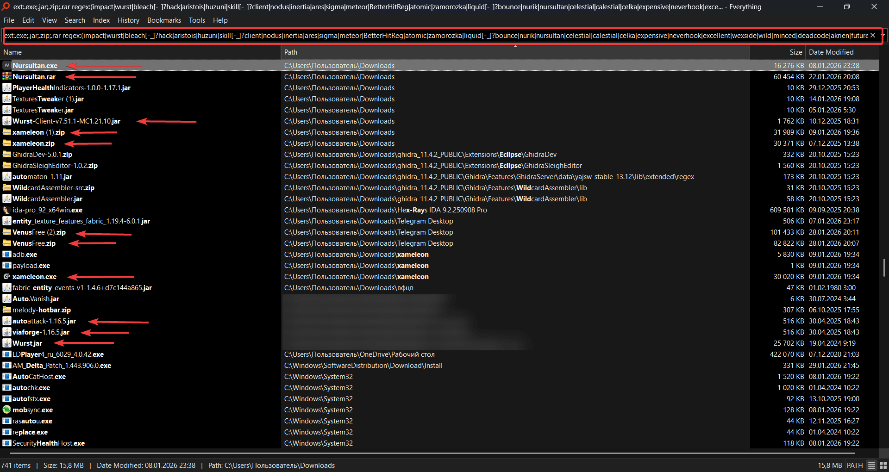
Task: Click the mobsync.exe green icon
Action: point(7,410)
